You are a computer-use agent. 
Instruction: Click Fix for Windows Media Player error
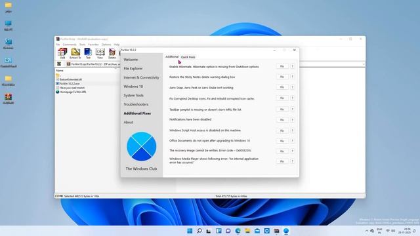pyautogui.click(x=282, y=161)
